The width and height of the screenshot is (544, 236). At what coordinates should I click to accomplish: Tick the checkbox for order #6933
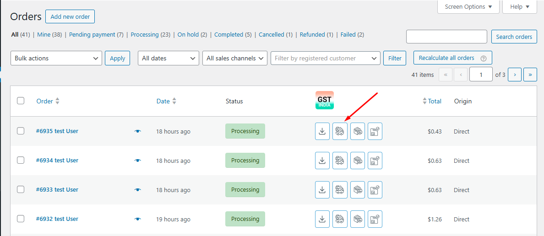coord(21,189)
